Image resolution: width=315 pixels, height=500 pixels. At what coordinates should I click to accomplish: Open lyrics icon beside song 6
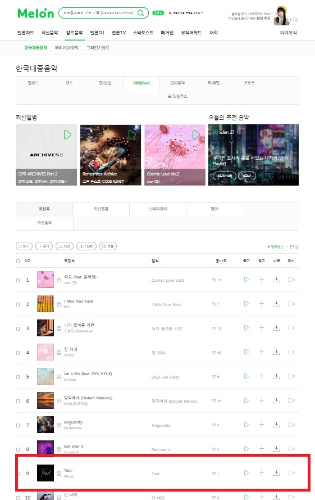(x=59, y=401)
